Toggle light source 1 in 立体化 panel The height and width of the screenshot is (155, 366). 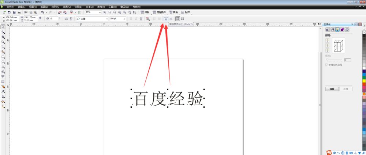pos(328,40)
